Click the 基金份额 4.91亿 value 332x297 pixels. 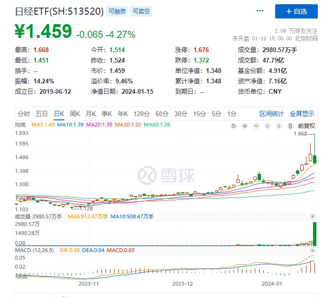[x=278, y=71]
